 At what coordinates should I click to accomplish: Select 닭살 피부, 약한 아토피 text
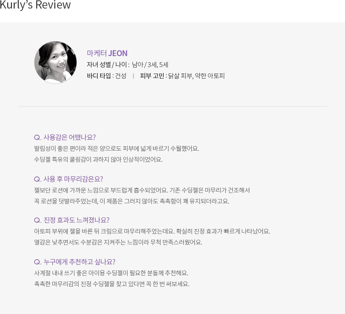click(196, 76)
